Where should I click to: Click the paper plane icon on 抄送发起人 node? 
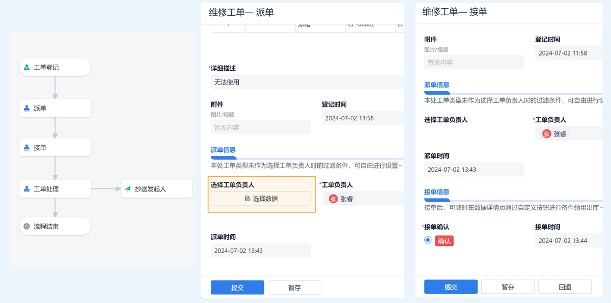pyautogui.click(x=129, y=188)
